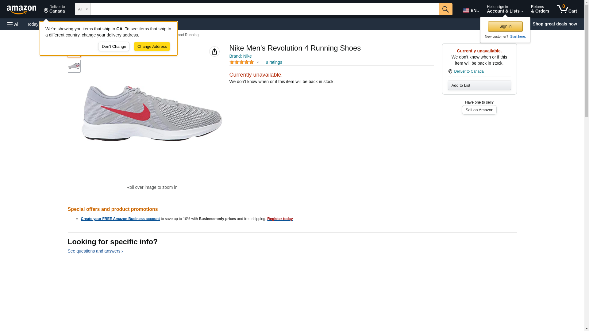Expand the Add to List dropdown

point(479,85)
